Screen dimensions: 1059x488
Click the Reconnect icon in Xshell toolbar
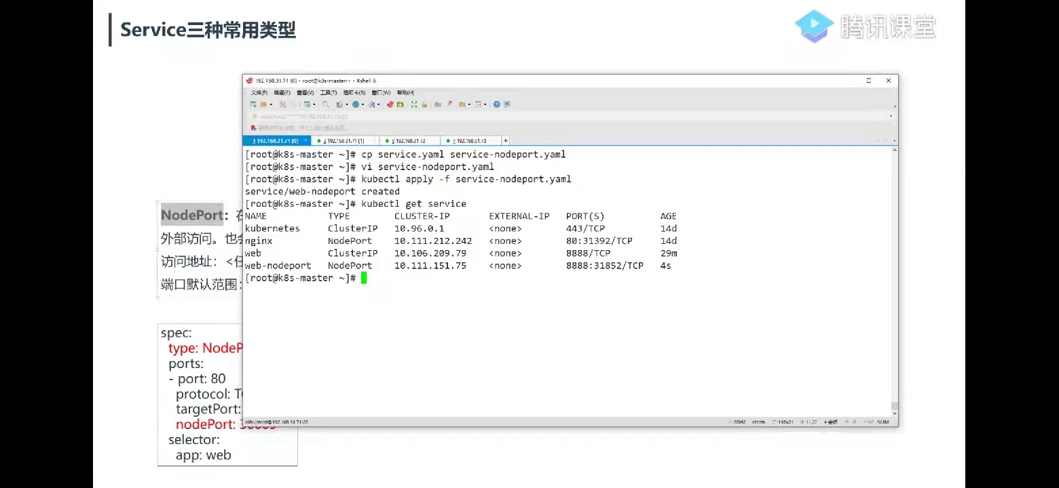pyautogui.click(x=282, y=104)
